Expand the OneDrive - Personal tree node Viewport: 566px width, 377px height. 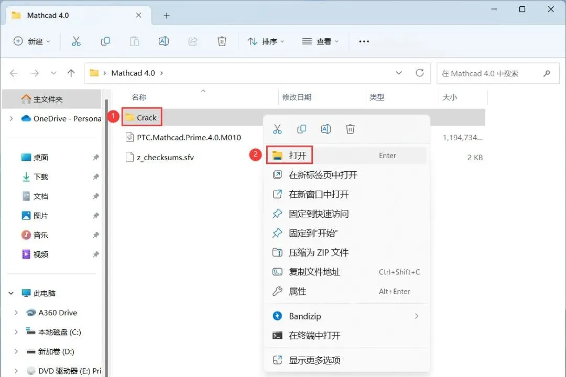(x=11, y=119)
